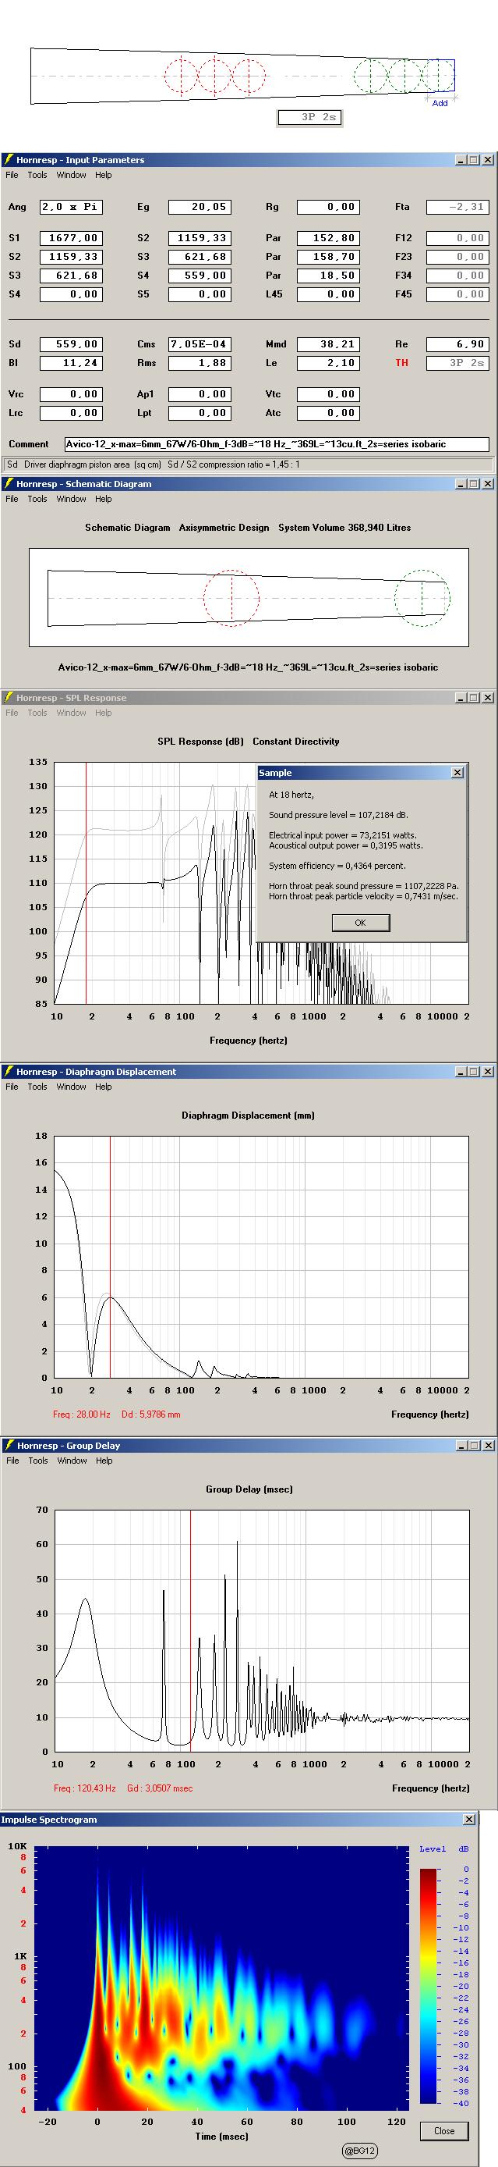Open Window menu in Schematic Diagram window
Screen dimensions: 498x2167
(x=72, y=499)
